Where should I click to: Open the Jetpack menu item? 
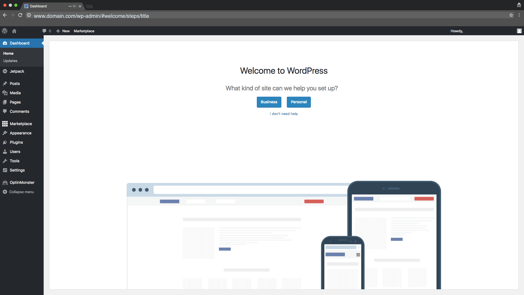coord(17,71)
